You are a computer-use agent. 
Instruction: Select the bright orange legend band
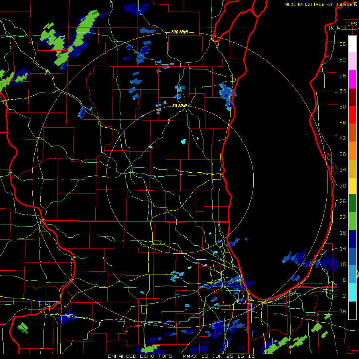coord(352,151)
